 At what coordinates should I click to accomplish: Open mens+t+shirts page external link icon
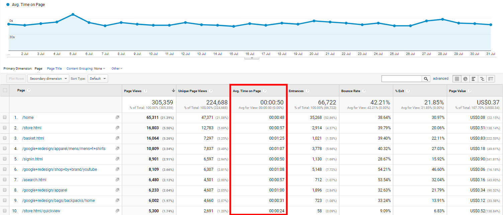point(117,149)
